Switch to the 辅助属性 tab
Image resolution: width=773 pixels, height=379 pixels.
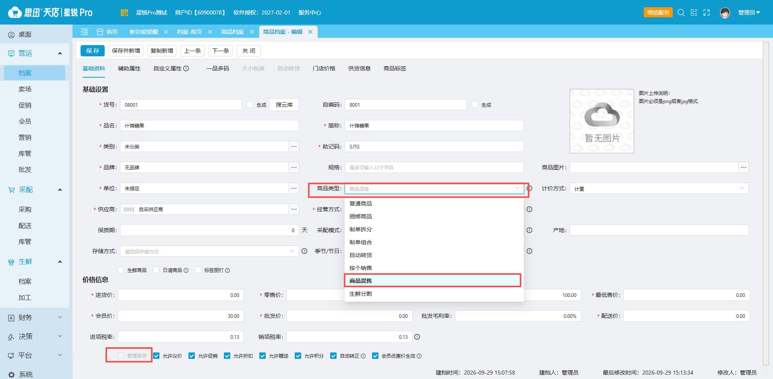click(129, 68)
